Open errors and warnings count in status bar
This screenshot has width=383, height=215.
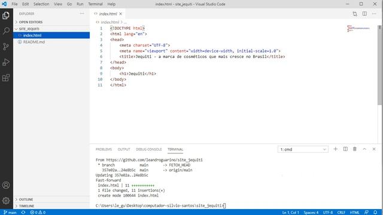tap(38, 213)
